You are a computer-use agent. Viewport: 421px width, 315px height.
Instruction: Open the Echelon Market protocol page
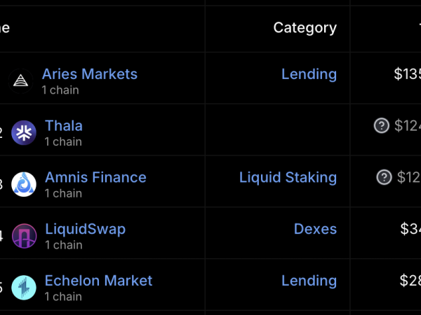point(98,281)
